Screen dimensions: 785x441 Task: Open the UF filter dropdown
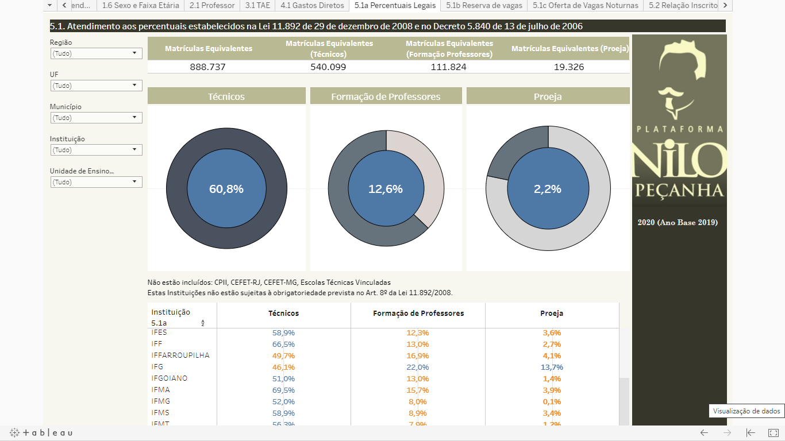tap(96, 86)
